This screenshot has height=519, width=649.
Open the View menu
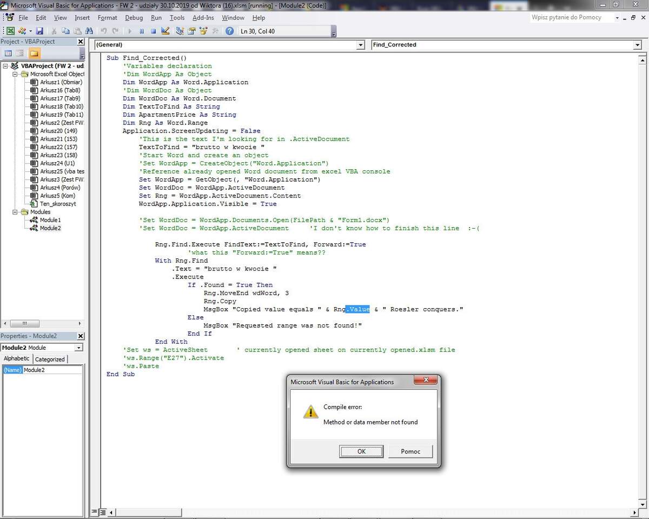click(61, 18)
